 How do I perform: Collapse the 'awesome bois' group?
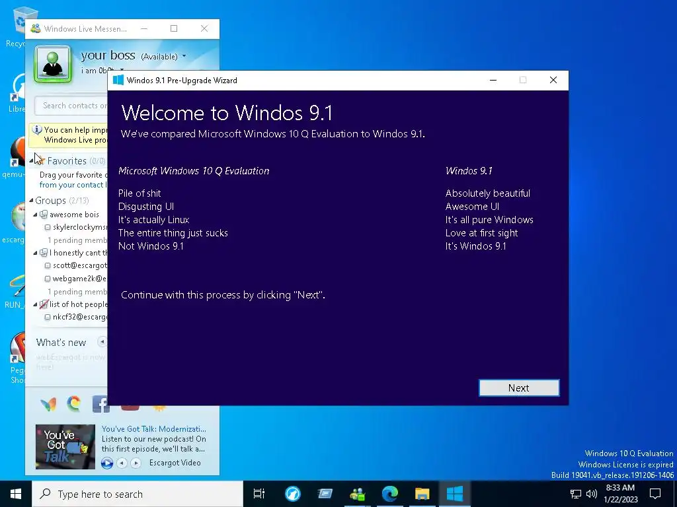pos(36,215)
